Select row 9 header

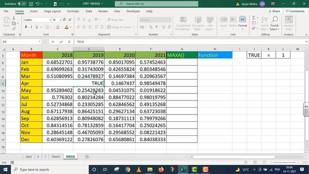[x=3, y=83]
